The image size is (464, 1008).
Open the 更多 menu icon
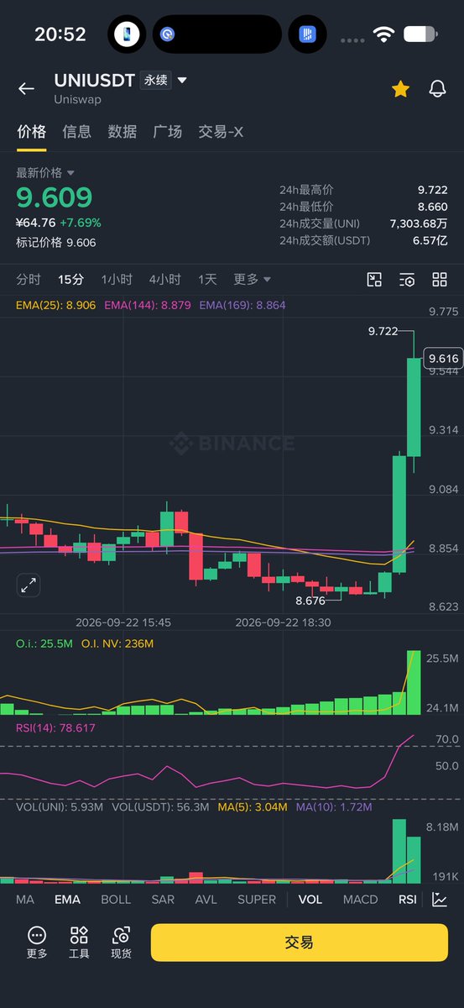coord(37,942)
